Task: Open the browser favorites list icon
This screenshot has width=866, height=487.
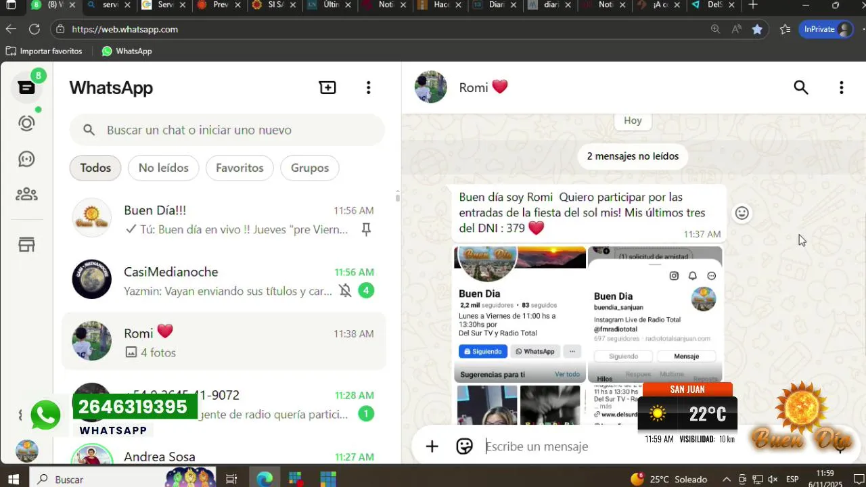Action: [785, 29]
